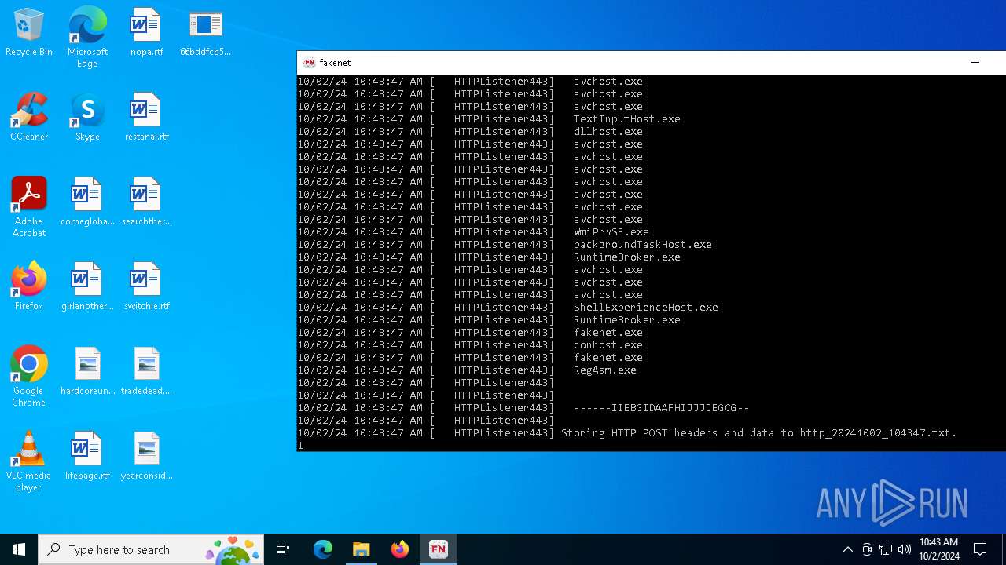Launch Microsoft Edge from the desktop
This screenshot has height=565, width=1006.
(87, 38)
